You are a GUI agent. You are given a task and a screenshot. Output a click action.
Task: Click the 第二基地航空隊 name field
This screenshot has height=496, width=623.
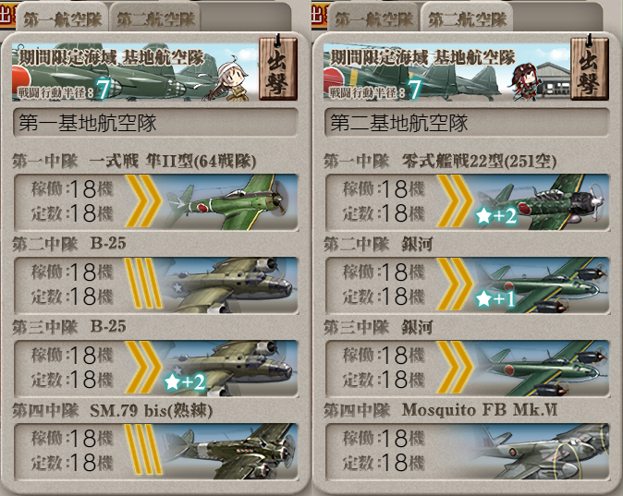tap(467, 123)
